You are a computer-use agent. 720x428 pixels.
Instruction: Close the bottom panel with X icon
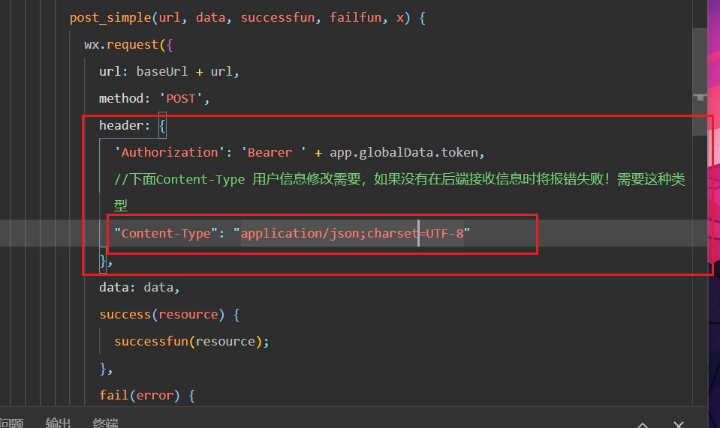[x=678, y=424]
